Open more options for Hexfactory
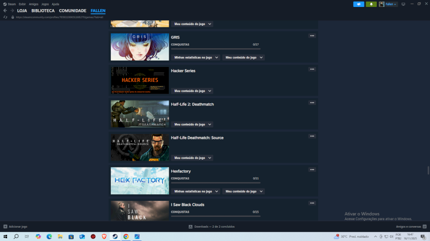Viewport: 430px width, 241px height. [x=312, y=170]
